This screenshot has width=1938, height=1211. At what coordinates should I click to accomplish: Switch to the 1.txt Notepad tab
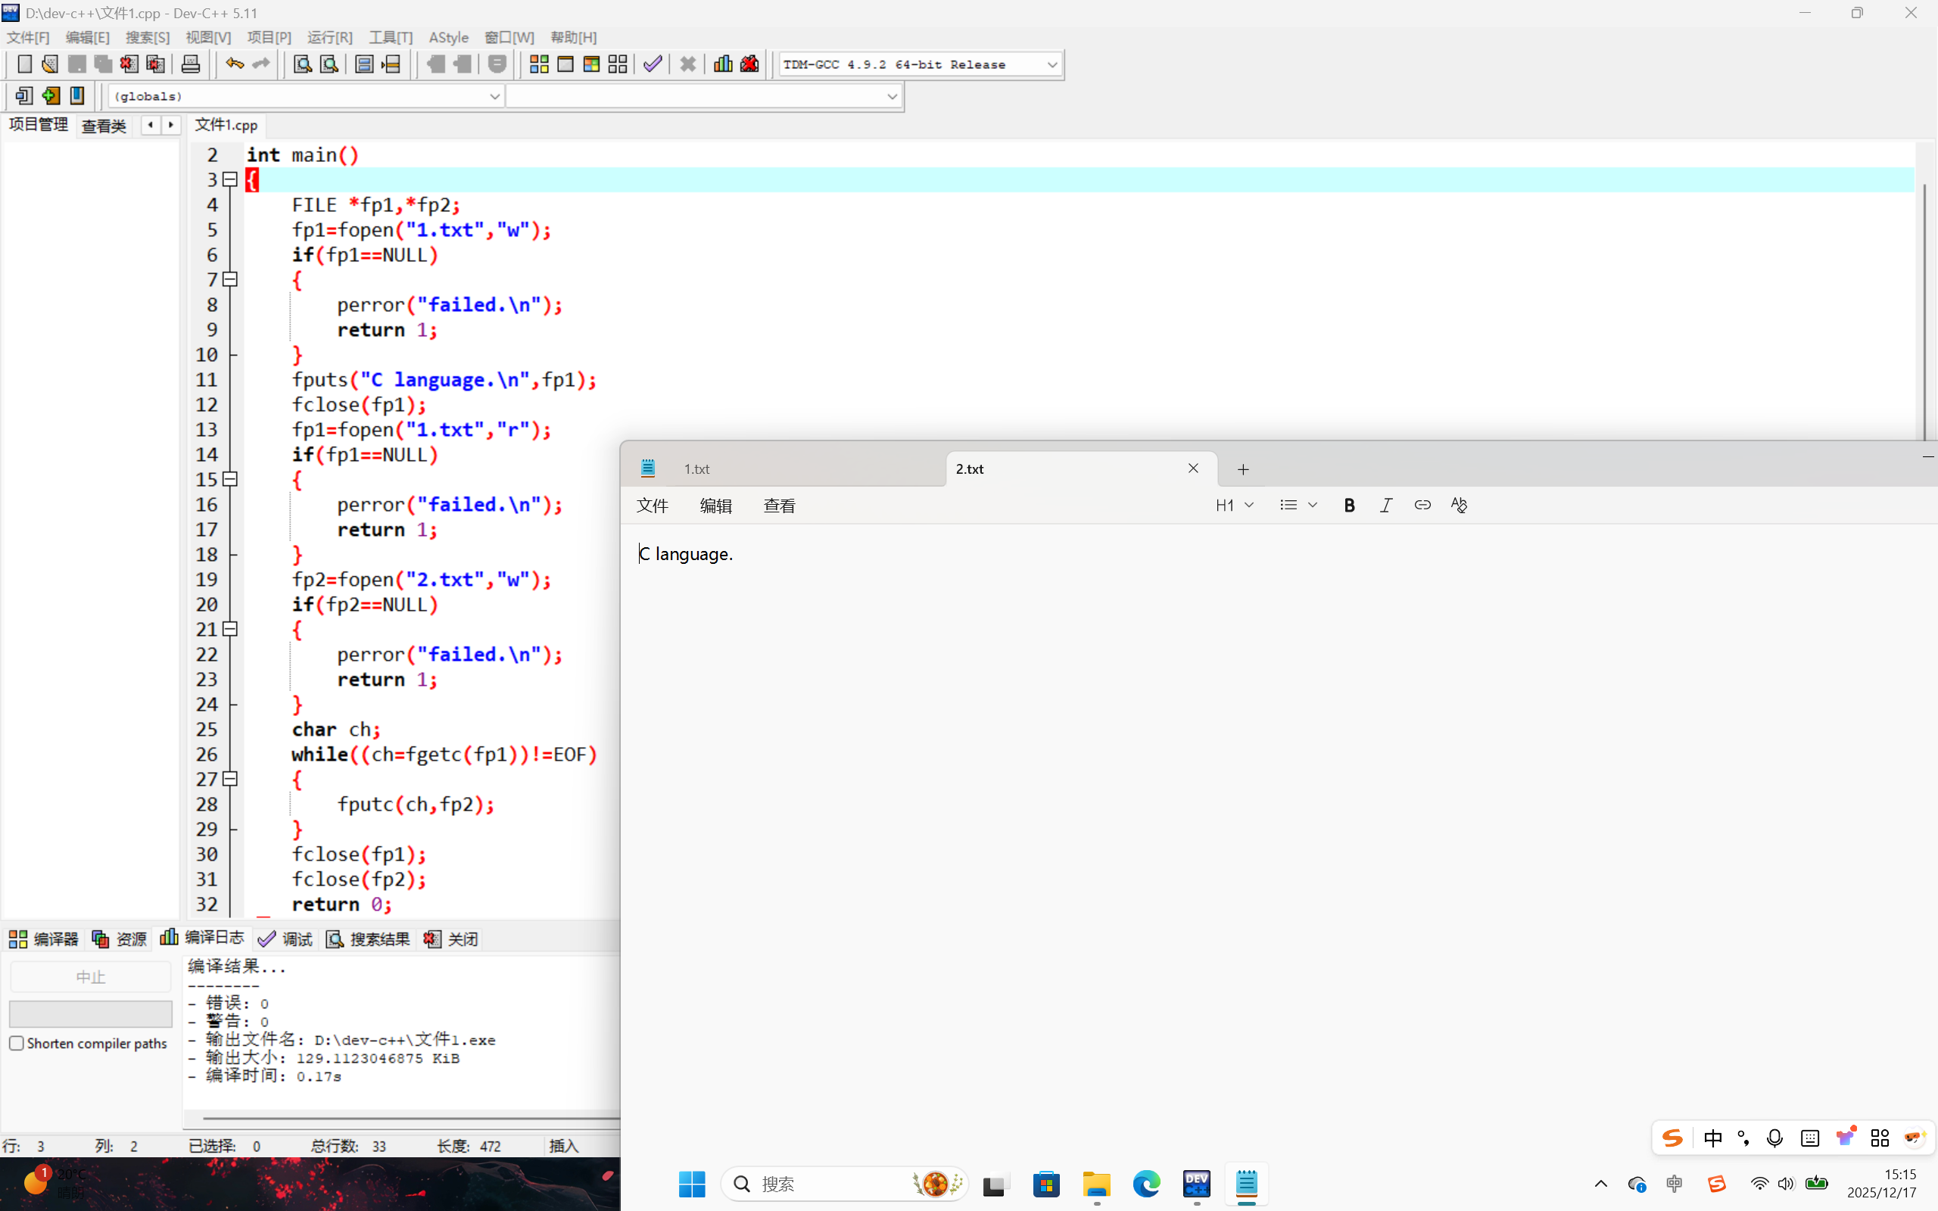point(696,469)
